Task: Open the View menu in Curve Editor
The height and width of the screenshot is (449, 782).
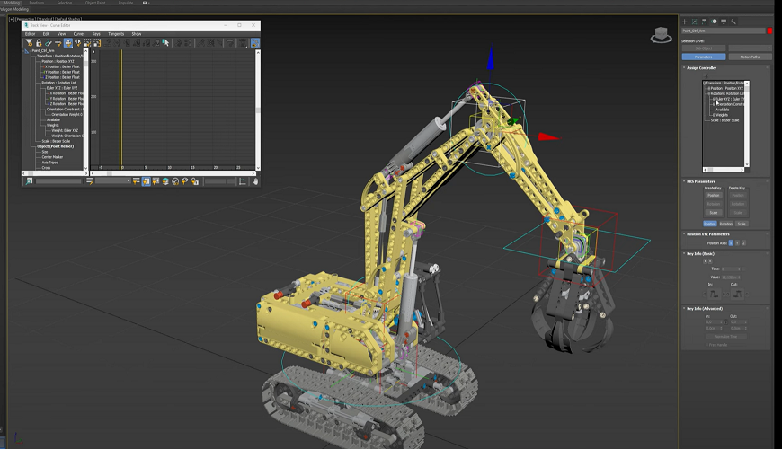Action: (x=61, y=34)
